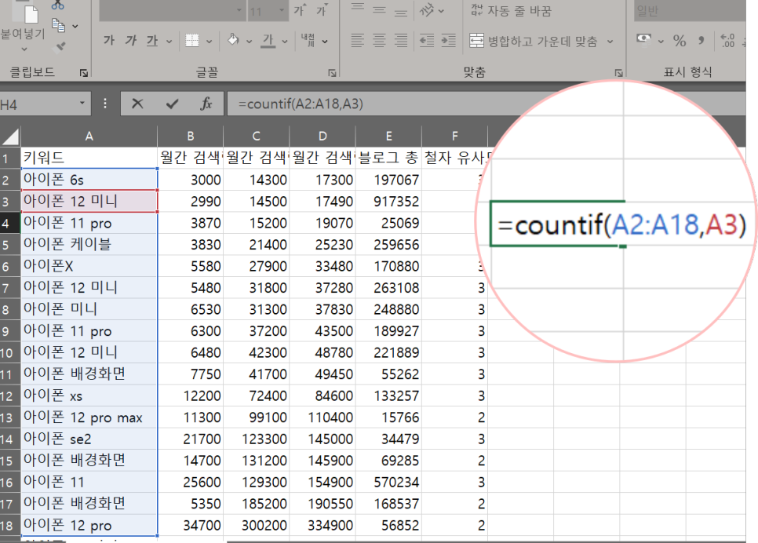758x543 pixels.
Task: Toggle underline 가 formatting
Action: pyautogui.click(x=152, y=41)
